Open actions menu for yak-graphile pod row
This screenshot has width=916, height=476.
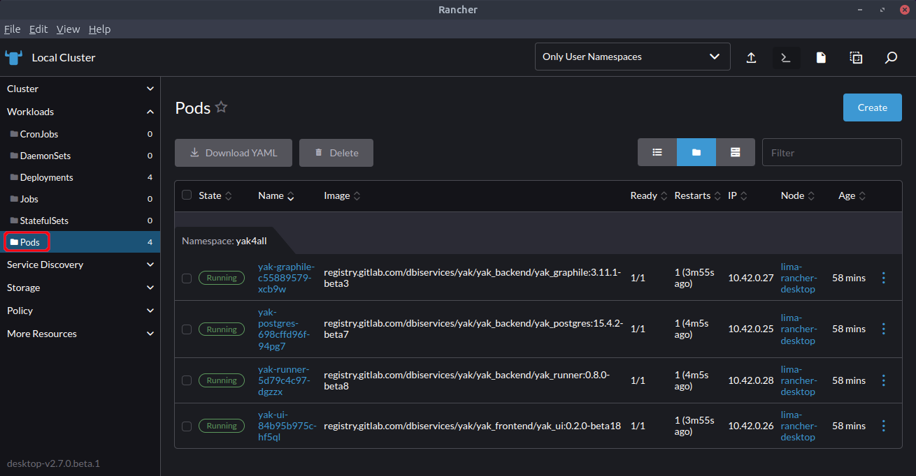click(x=883, y=278)
